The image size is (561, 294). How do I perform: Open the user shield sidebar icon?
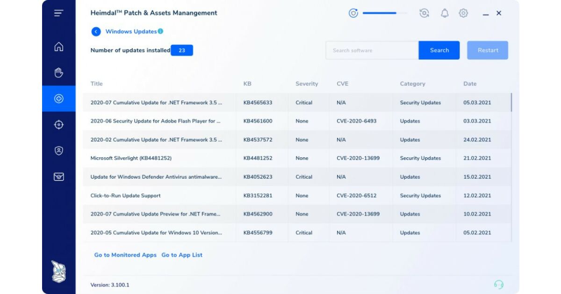[58, 151]
